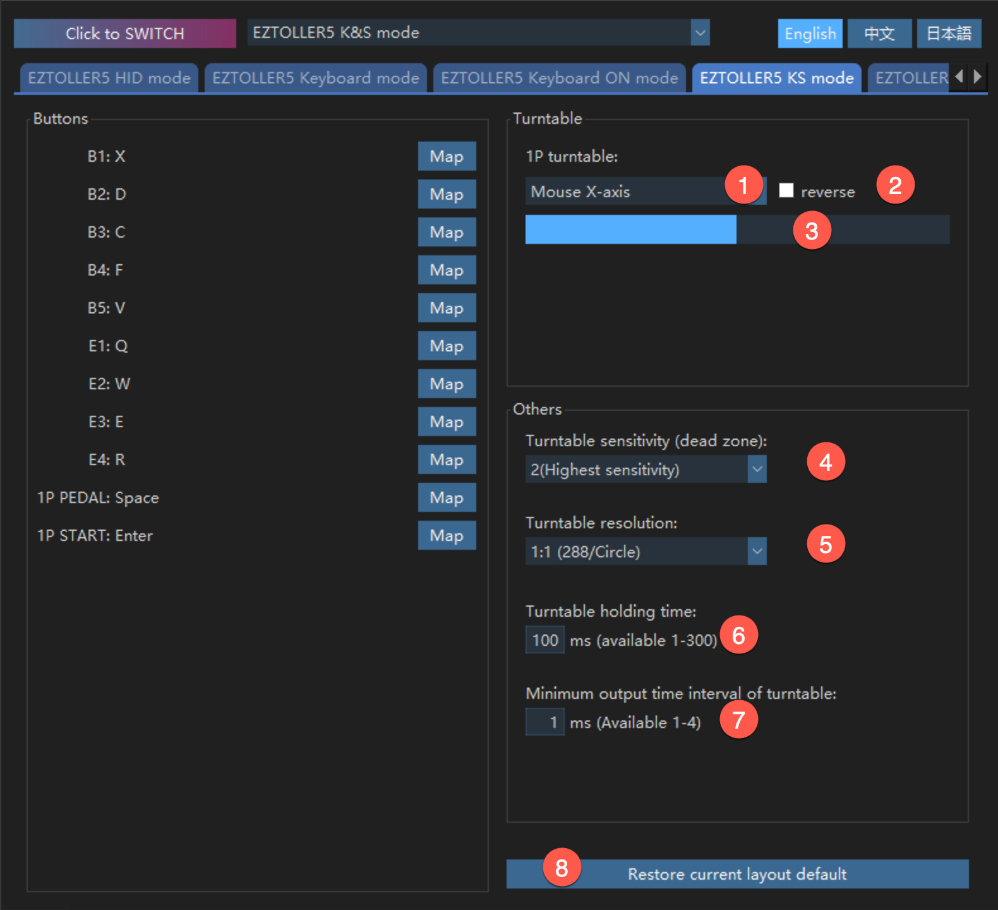Click the ms (available 1-300) text
The image size is (998, 910).
point(644,640)
